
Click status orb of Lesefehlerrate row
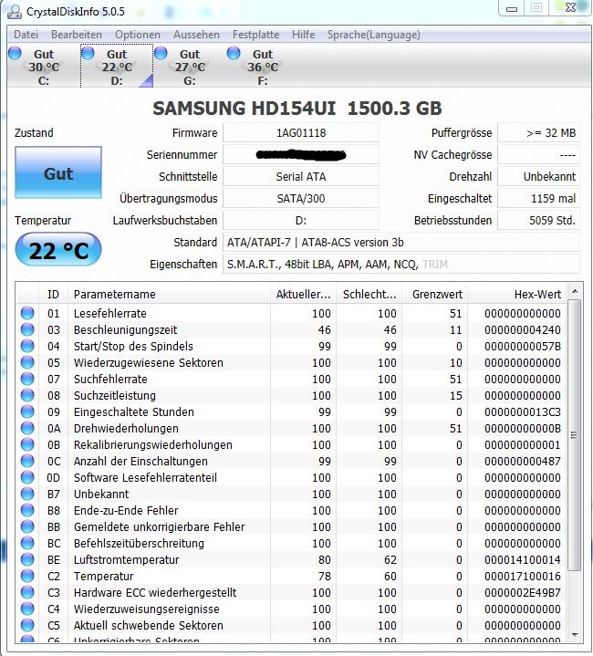(x=27, y=313)
